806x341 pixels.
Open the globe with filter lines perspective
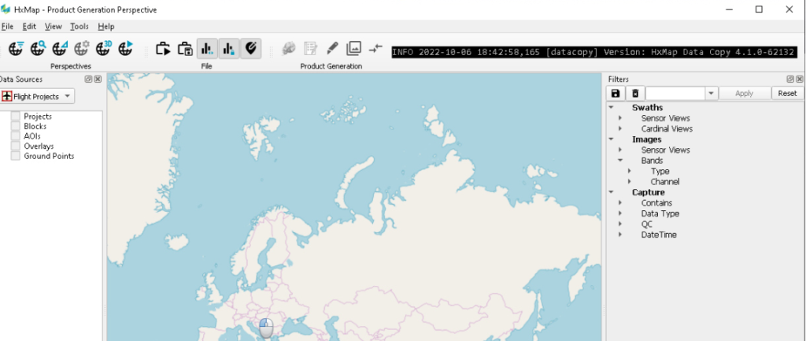click(16, 49)
